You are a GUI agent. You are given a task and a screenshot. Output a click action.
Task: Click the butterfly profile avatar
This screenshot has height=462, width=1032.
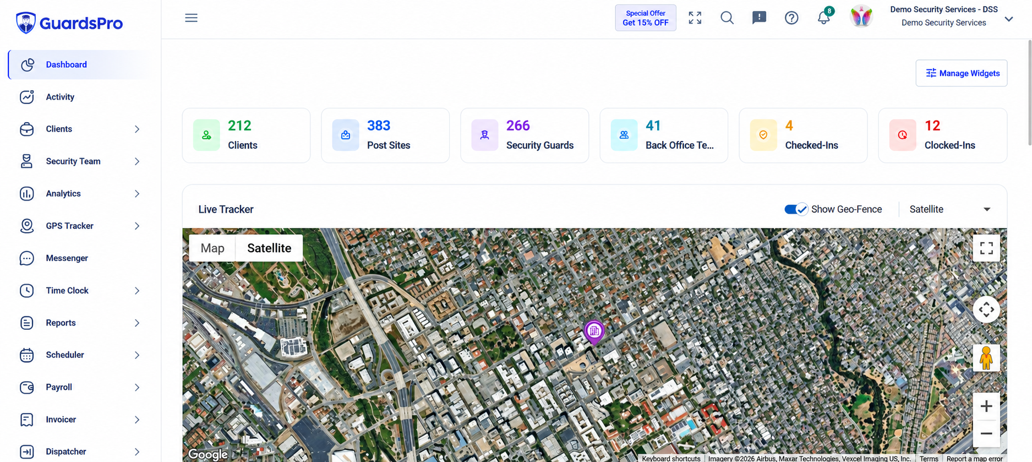point(861,17)
